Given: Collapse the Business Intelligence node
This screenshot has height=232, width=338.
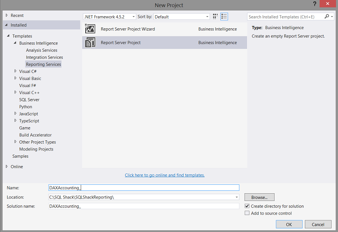Looking at the screenshot, I should pos(15,43).
